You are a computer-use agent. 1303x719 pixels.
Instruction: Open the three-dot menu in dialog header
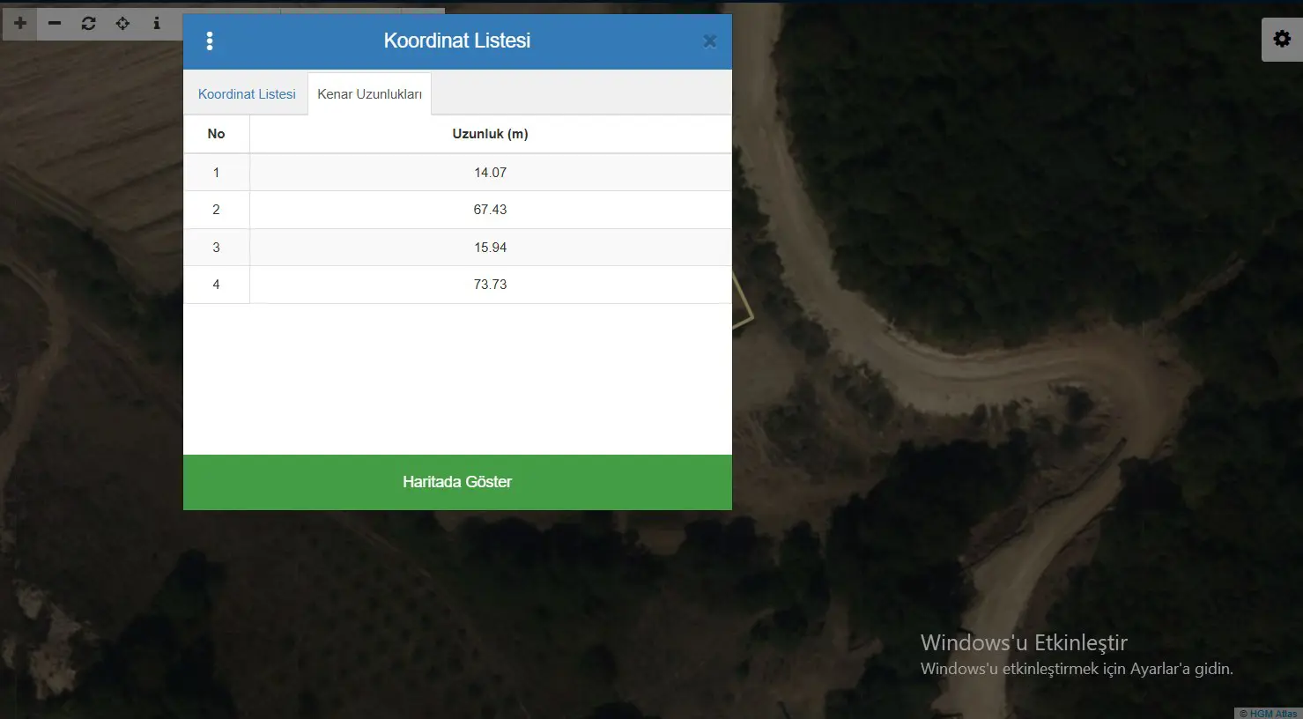click(x=210, y=41)
